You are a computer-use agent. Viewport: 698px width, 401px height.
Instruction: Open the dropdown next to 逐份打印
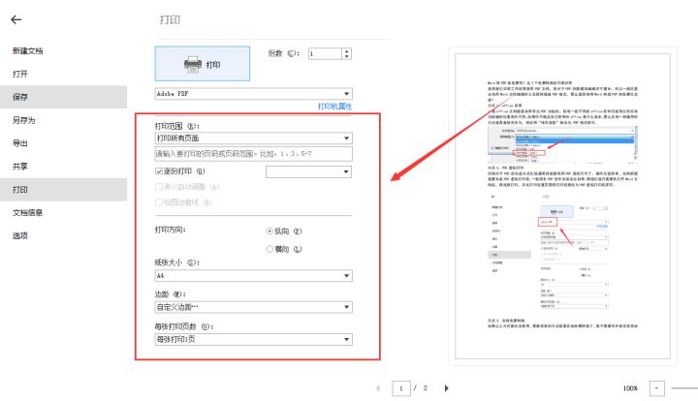pyautogui.click(x=308, y=171)
